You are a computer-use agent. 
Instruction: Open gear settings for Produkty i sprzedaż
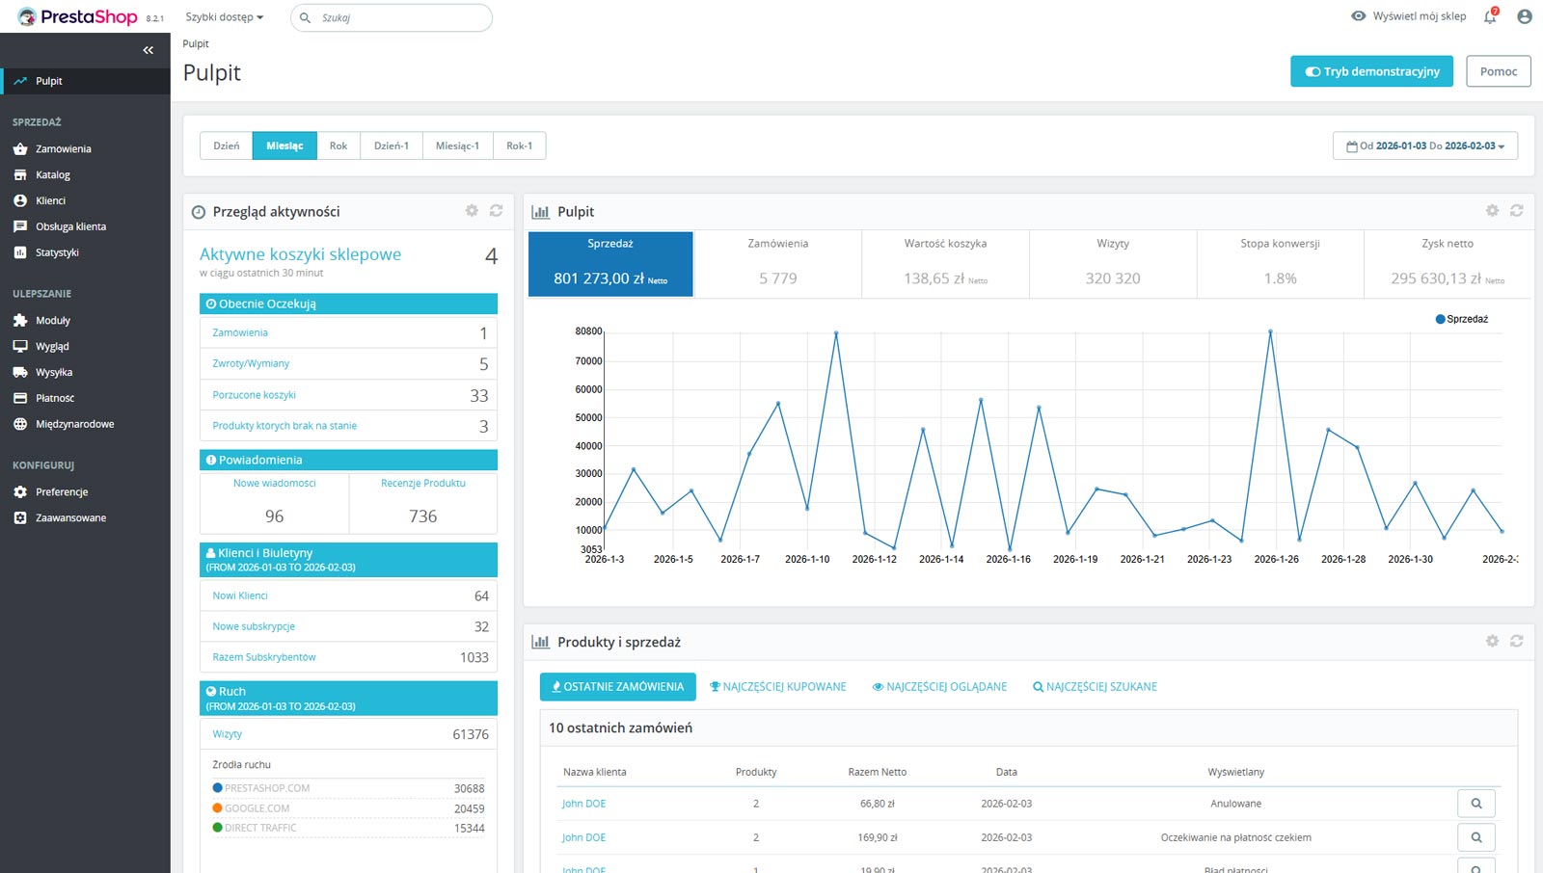(x=1492, y=641)
